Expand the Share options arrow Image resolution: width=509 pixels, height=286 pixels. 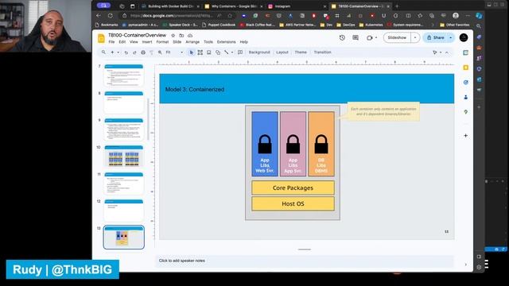coord(451,37)
